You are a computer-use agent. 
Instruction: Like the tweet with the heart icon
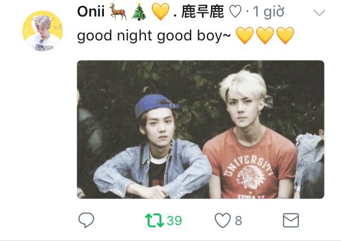(x=223, y=220)
